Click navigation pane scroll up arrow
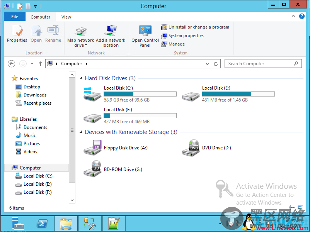310x232 pixels. pos(72,75)
